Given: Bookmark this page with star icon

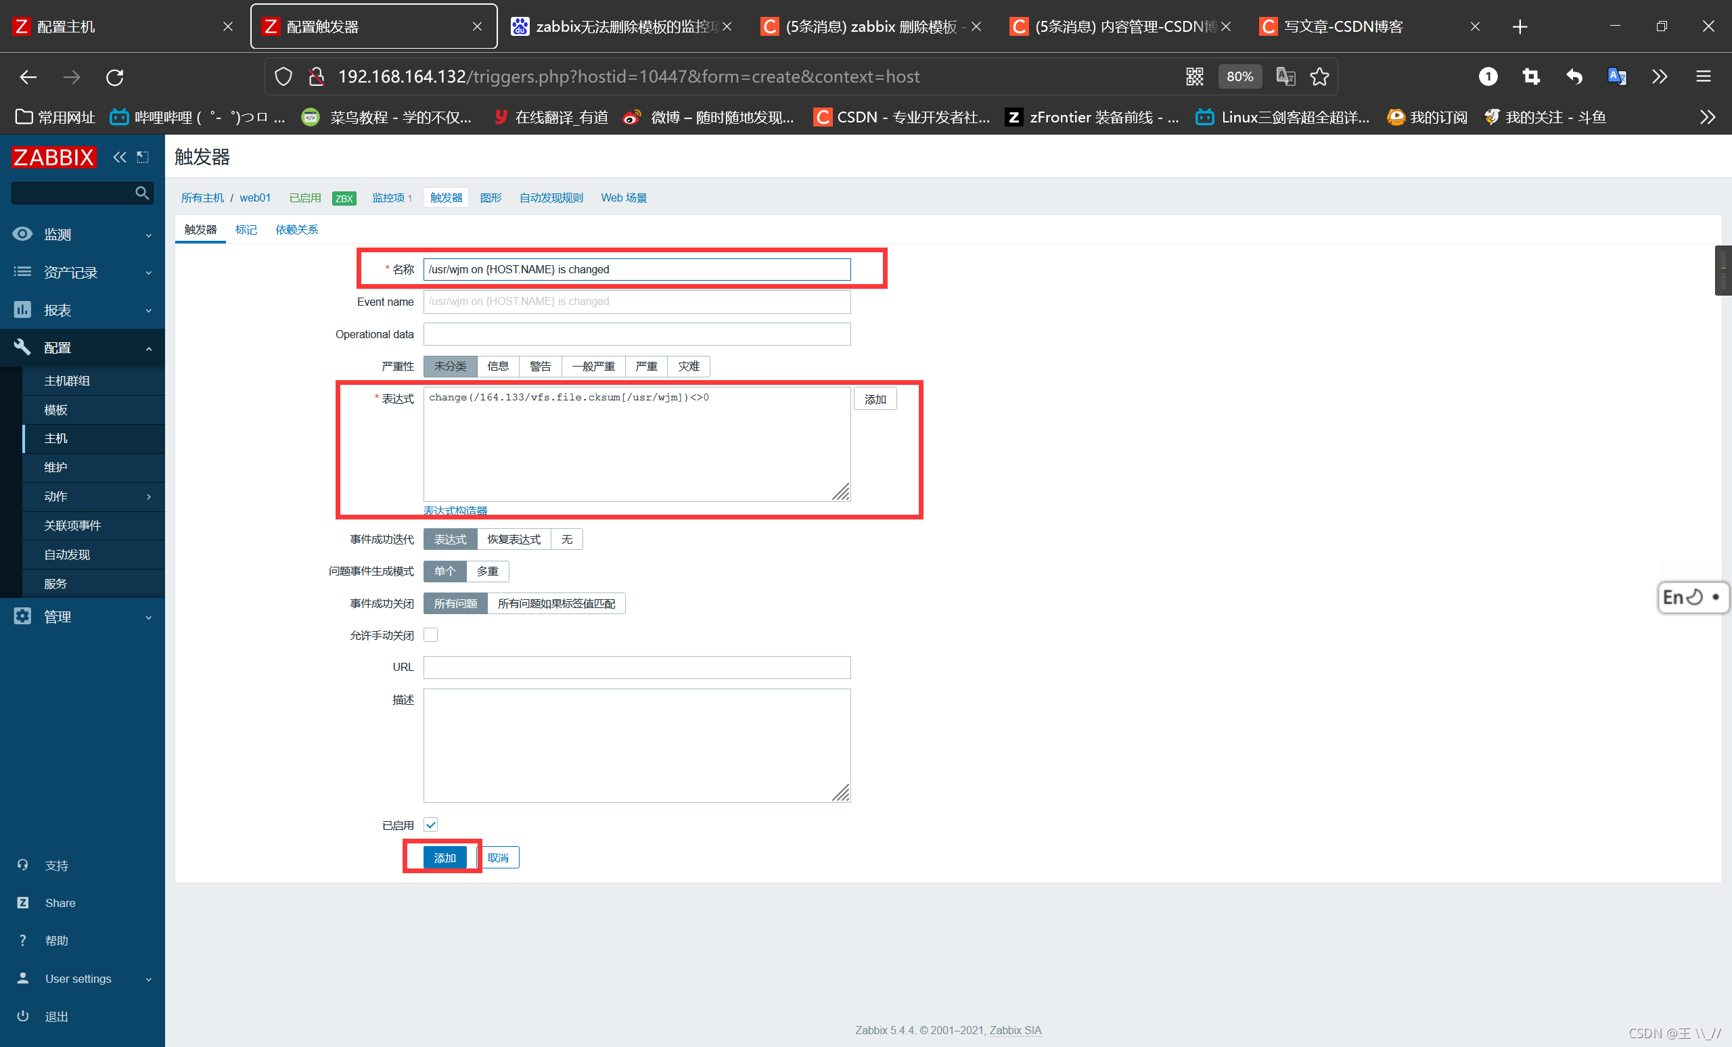Looking at the screenshot, I should click(1319, 76).
